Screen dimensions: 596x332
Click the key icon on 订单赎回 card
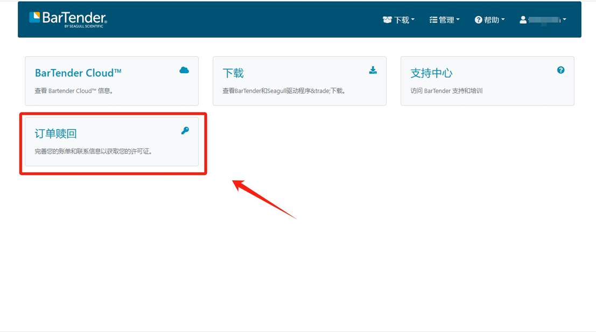tap(185, 131)
